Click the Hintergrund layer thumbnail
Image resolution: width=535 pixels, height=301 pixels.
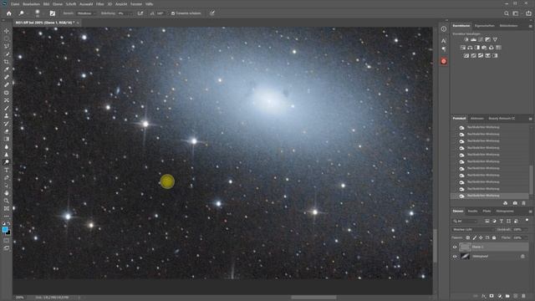click(465, 257)
